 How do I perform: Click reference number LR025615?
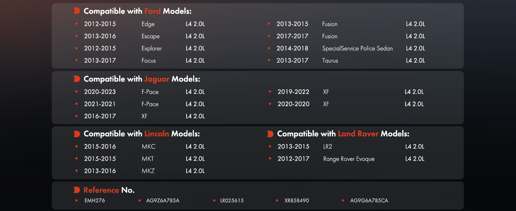click(232, 200)
